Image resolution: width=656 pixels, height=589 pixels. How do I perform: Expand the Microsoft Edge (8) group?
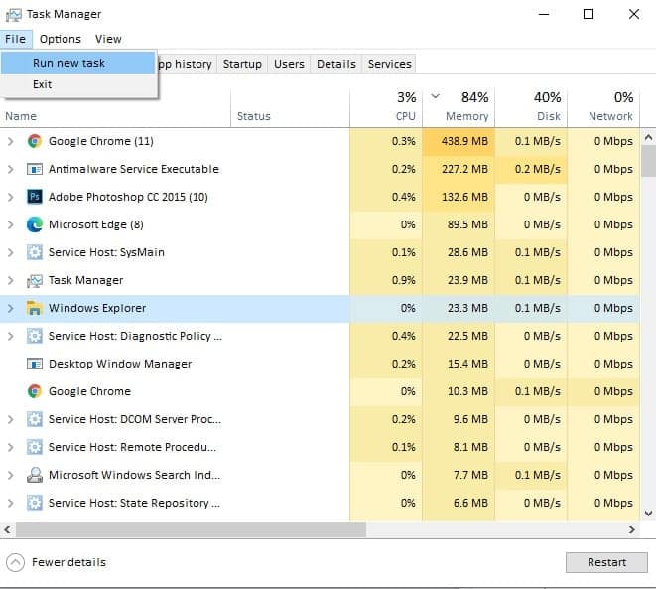(x=11, y=224)
